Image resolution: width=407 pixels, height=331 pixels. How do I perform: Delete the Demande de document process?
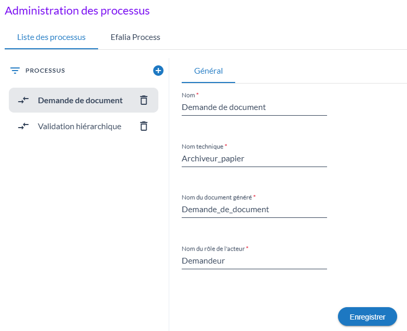[x=144, y=101]
